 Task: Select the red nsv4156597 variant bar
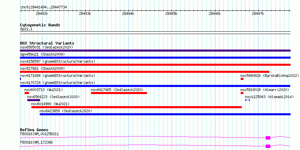pyautogui.click(x=155, y=65)
